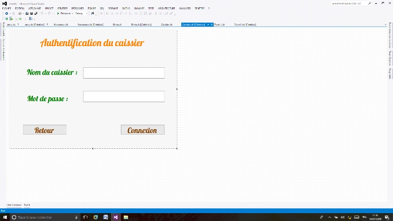
Task: Click the Mot de passe text box
Action: 124,96
